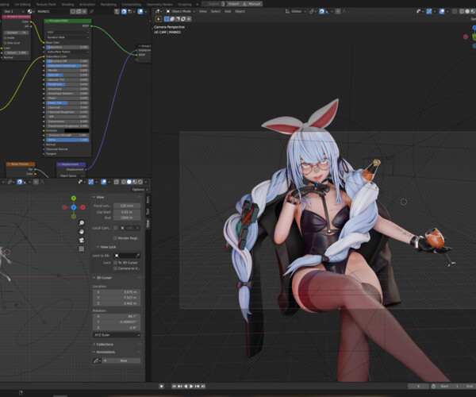Select the tweak/select tool in main viewport

159,19
